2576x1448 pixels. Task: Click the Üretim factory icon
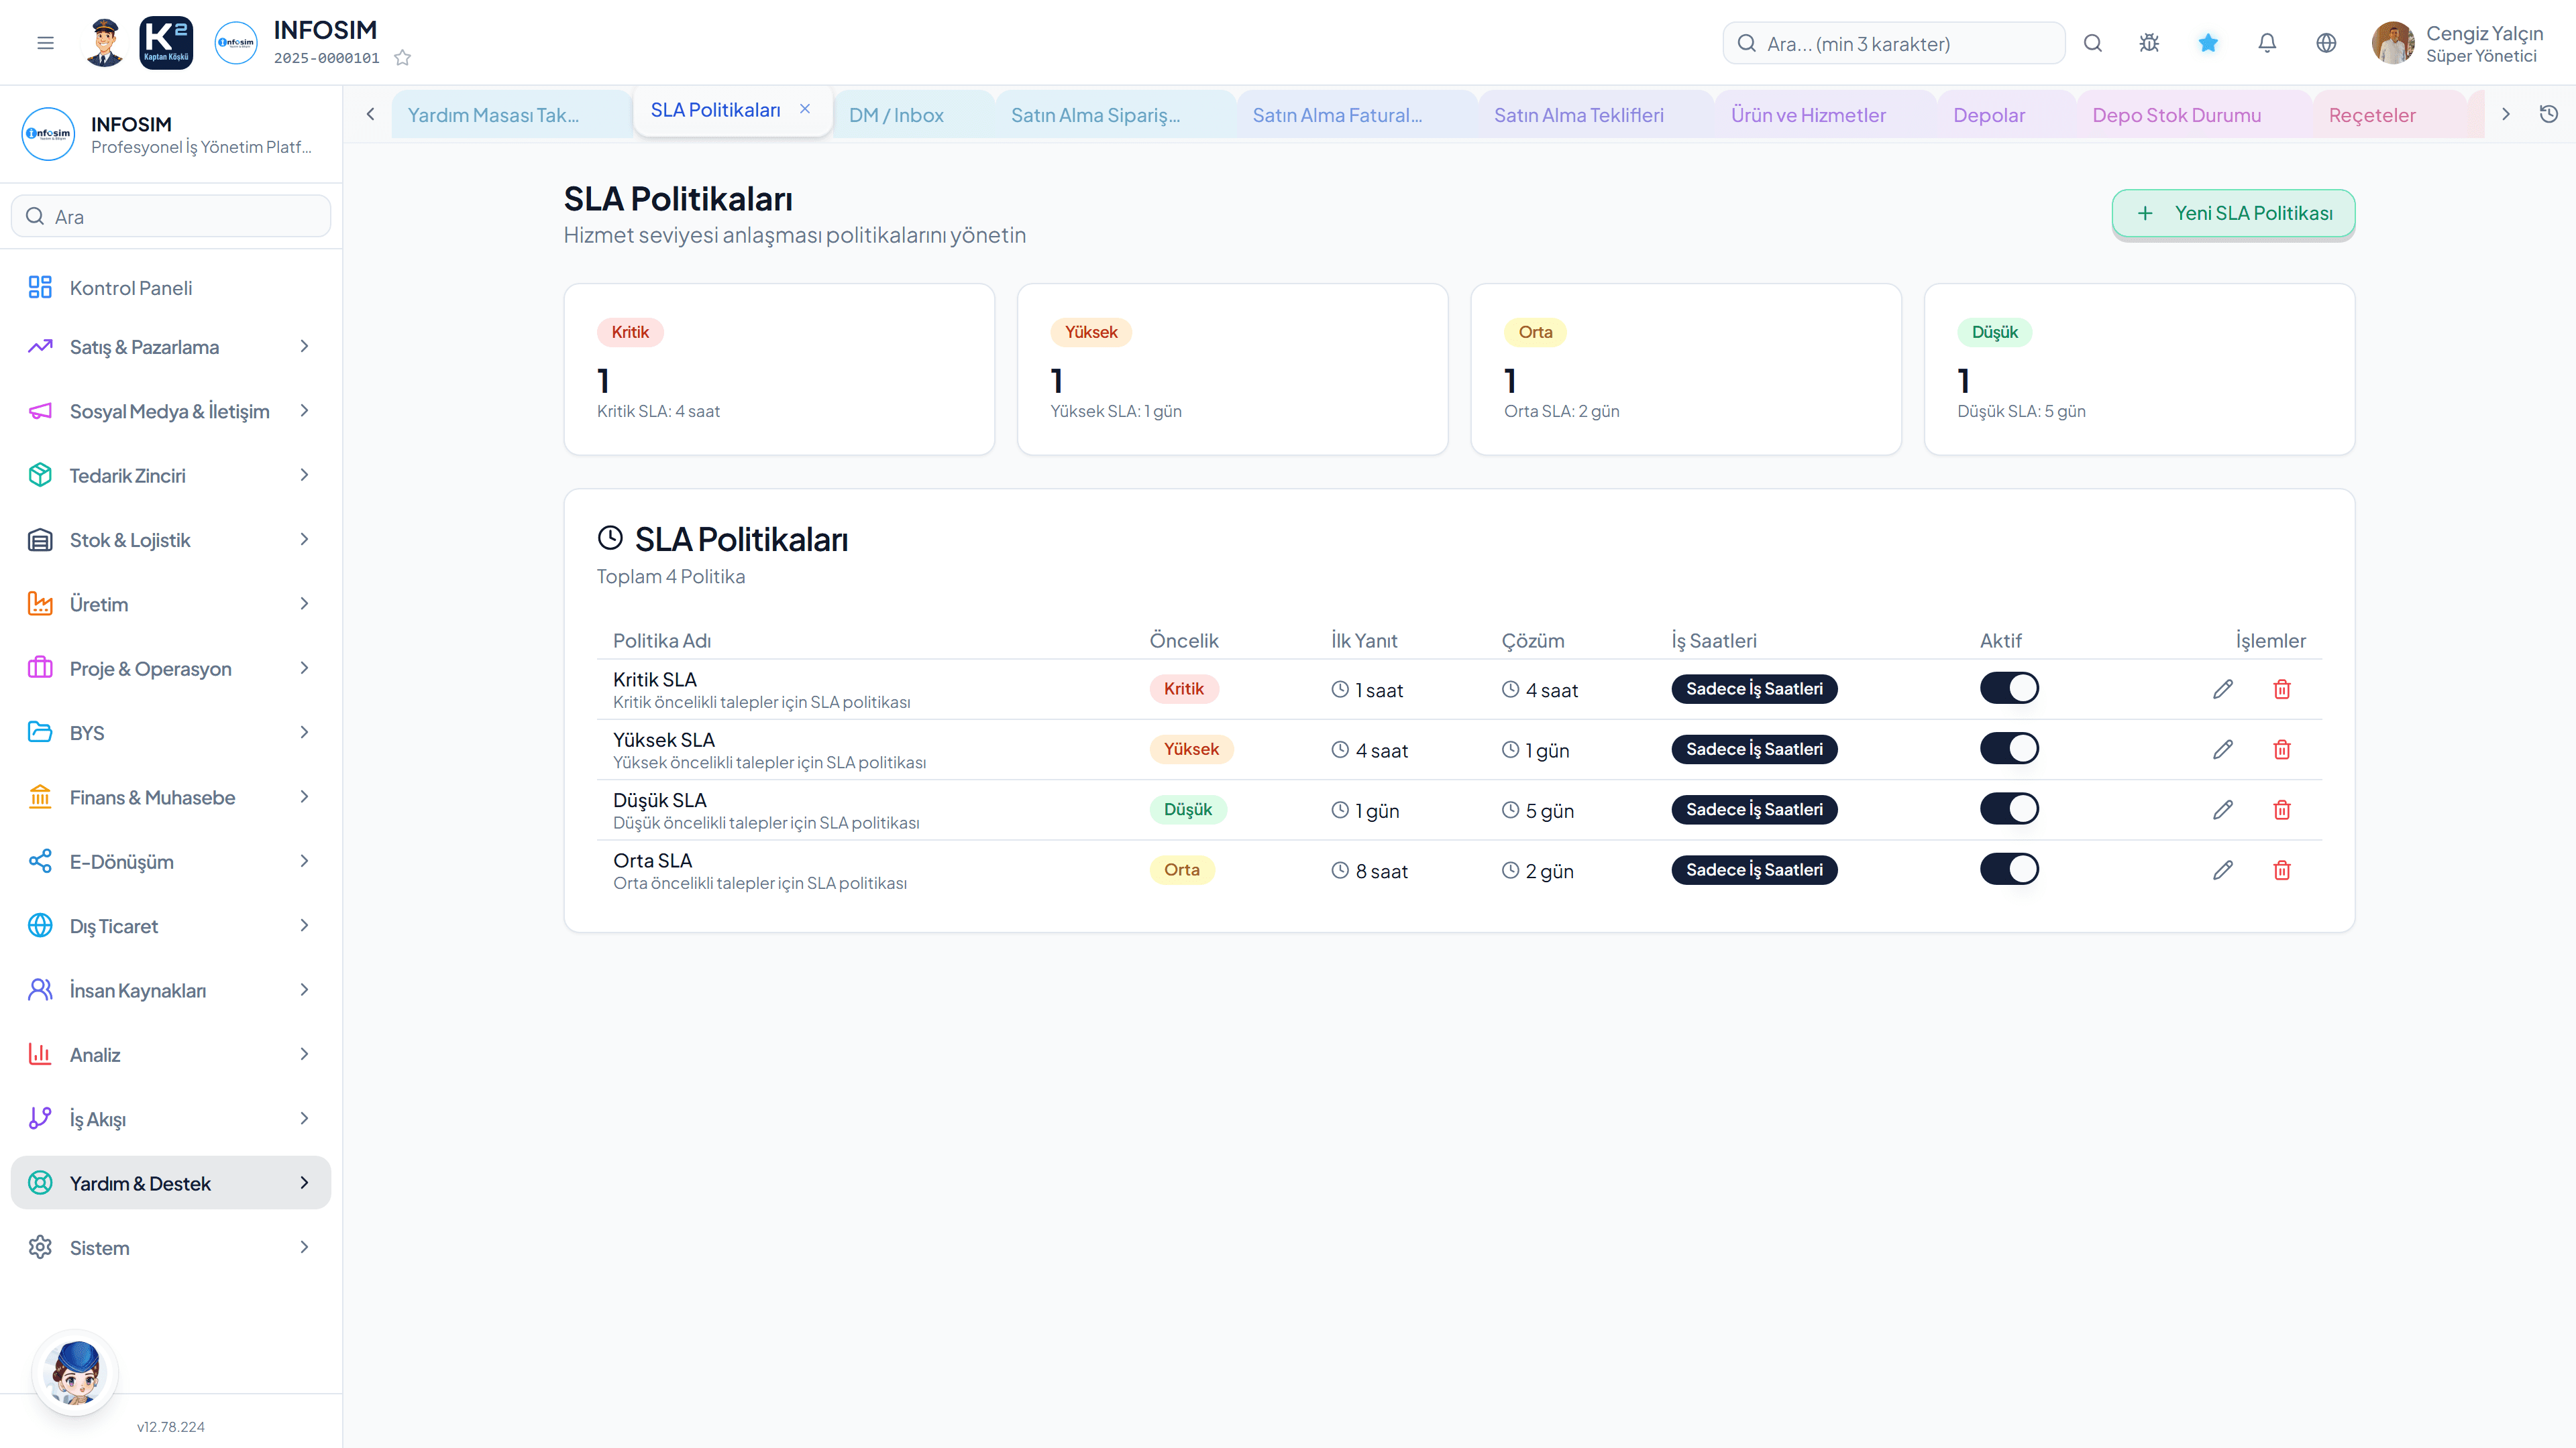click(40, 603)
